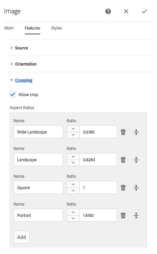Focus the 1.6180 ratio field

point(98,215)
